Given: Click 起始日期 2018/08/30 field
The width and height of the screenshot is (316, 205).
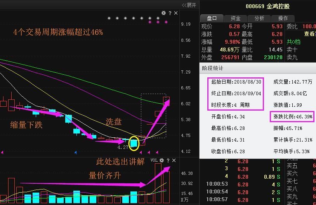Looking at the screenshot, I should click(x=236, y=82).
